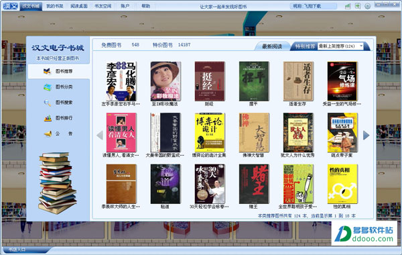The width and height of the screenshot is (402, 255).
Task: Click the 书店入口 button at bottom
Action: tap(17, 250)
